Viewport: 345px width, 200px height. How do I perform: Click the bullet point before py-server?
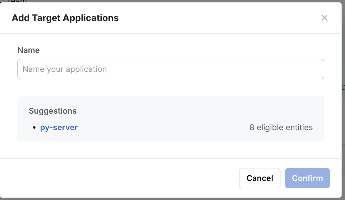pyautogui.click(x=34, y=128)
